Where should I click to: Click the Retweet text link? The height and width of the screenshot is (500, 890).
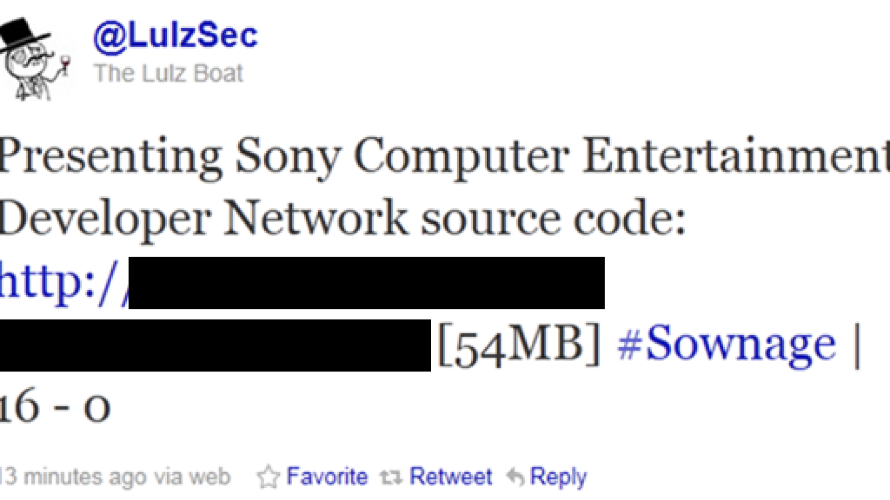[x=451, y=477]
